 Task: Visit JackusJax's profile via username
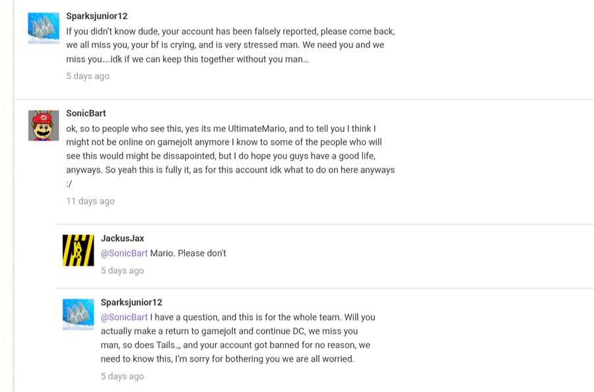click(122, 238)
